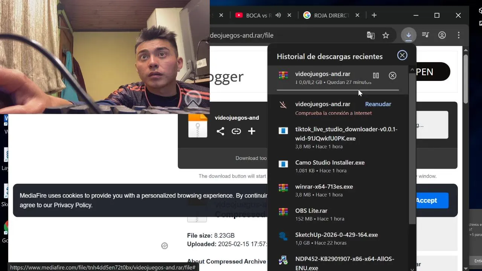This screenshot has height=271, width=482.
Task: Open SketchUp-2026-0-429-164.exe download entry
Action: pyautogui.click(x=338, y=239)
